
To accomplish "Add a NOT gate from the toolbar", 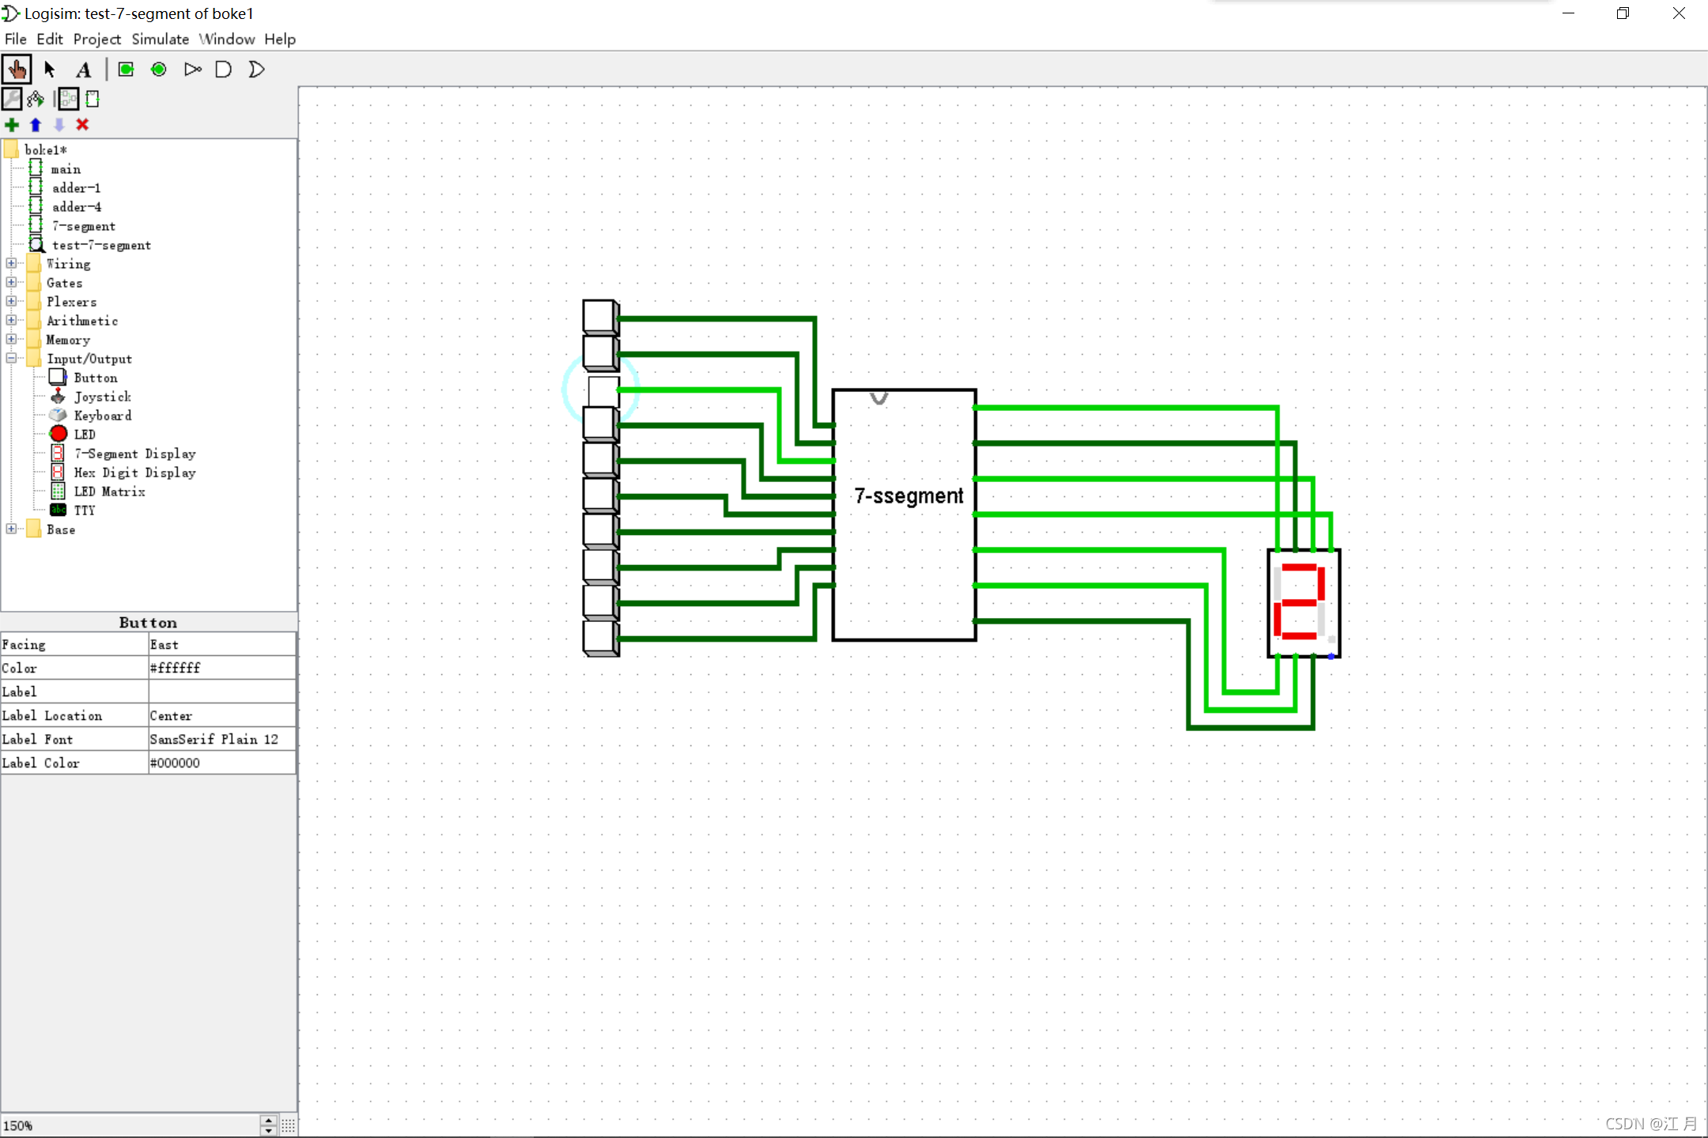I will pos(192,70).
